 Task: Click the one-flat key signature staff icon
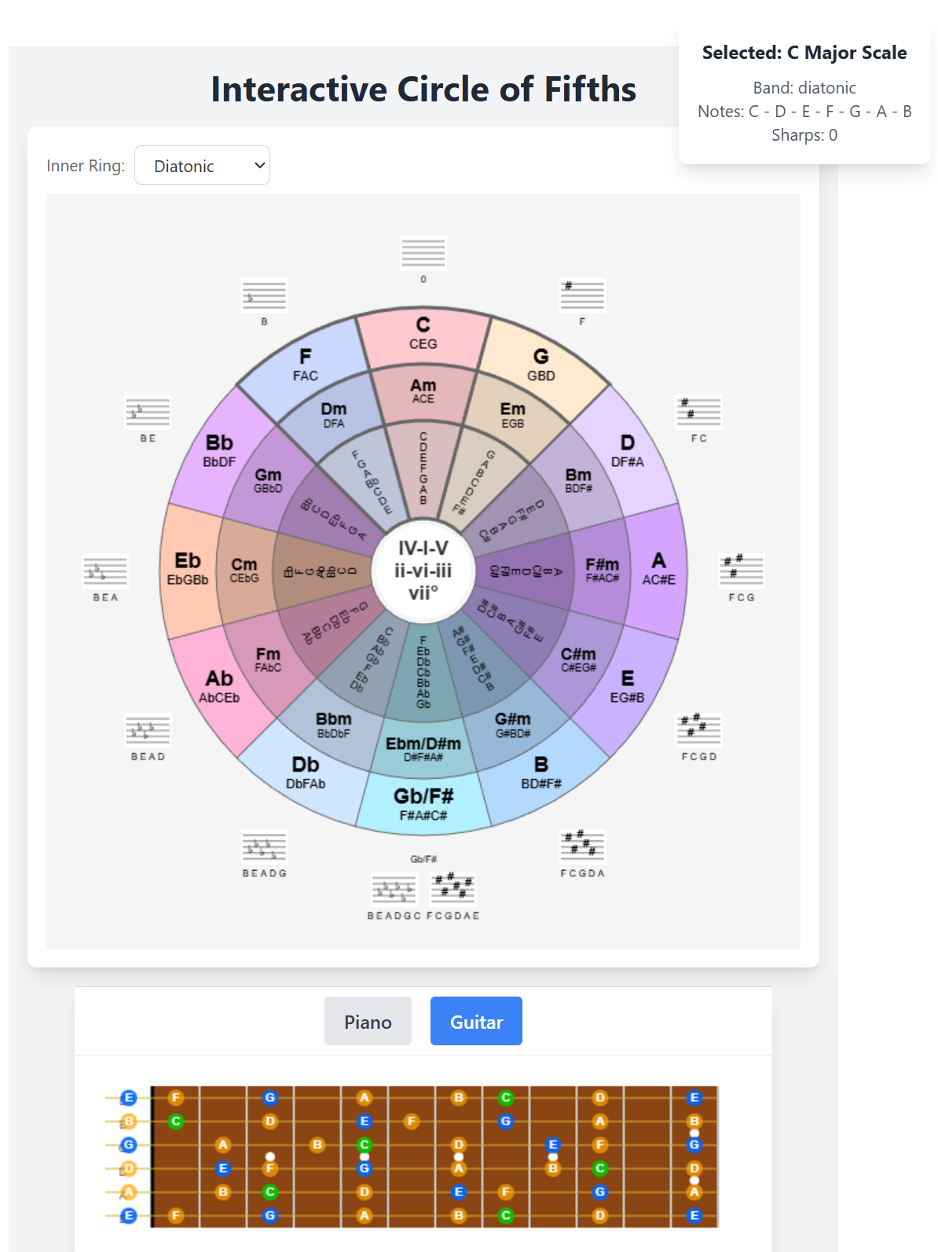click(264, 296)
